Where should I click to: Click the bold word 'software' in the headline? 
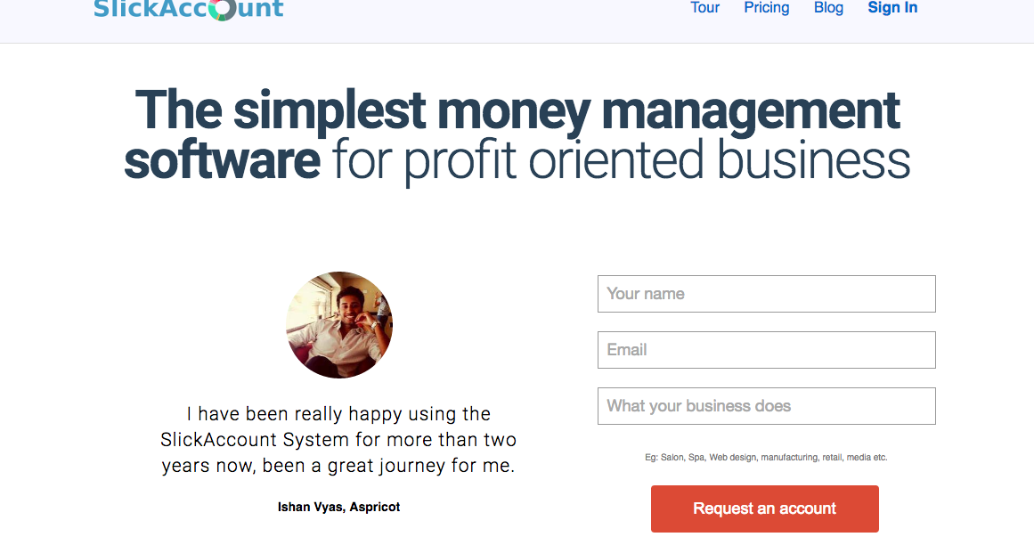(x=222, y=160)
